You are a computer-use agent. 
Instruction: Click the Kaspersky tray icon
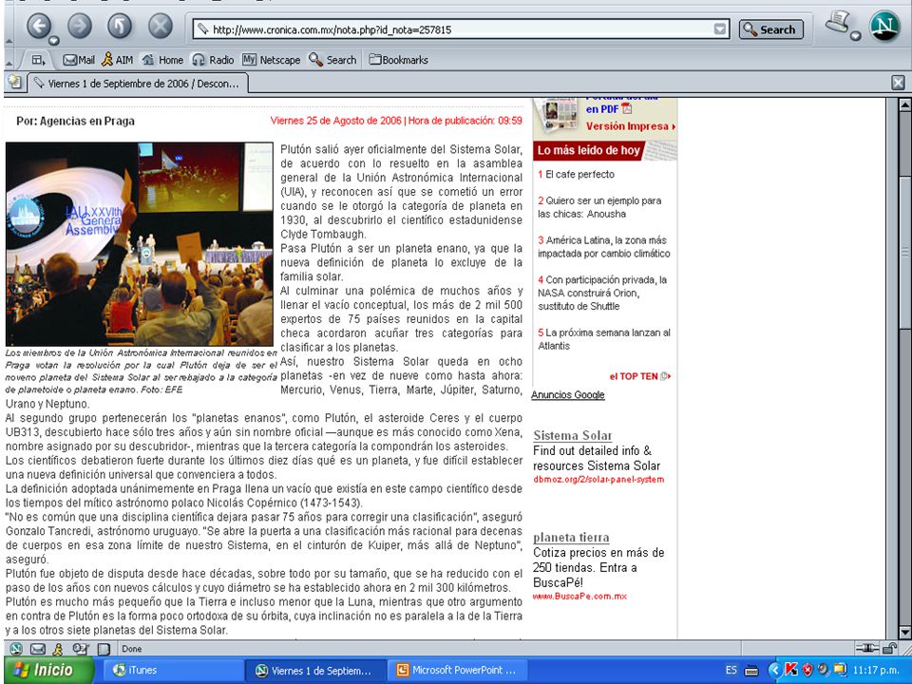point(791,670)
